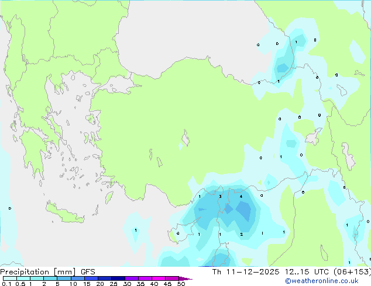Screen dimensions: 371x286
Task: Click the 30–35 mm legend swatch
Action: pyautogui.click(x=132, y=278)
